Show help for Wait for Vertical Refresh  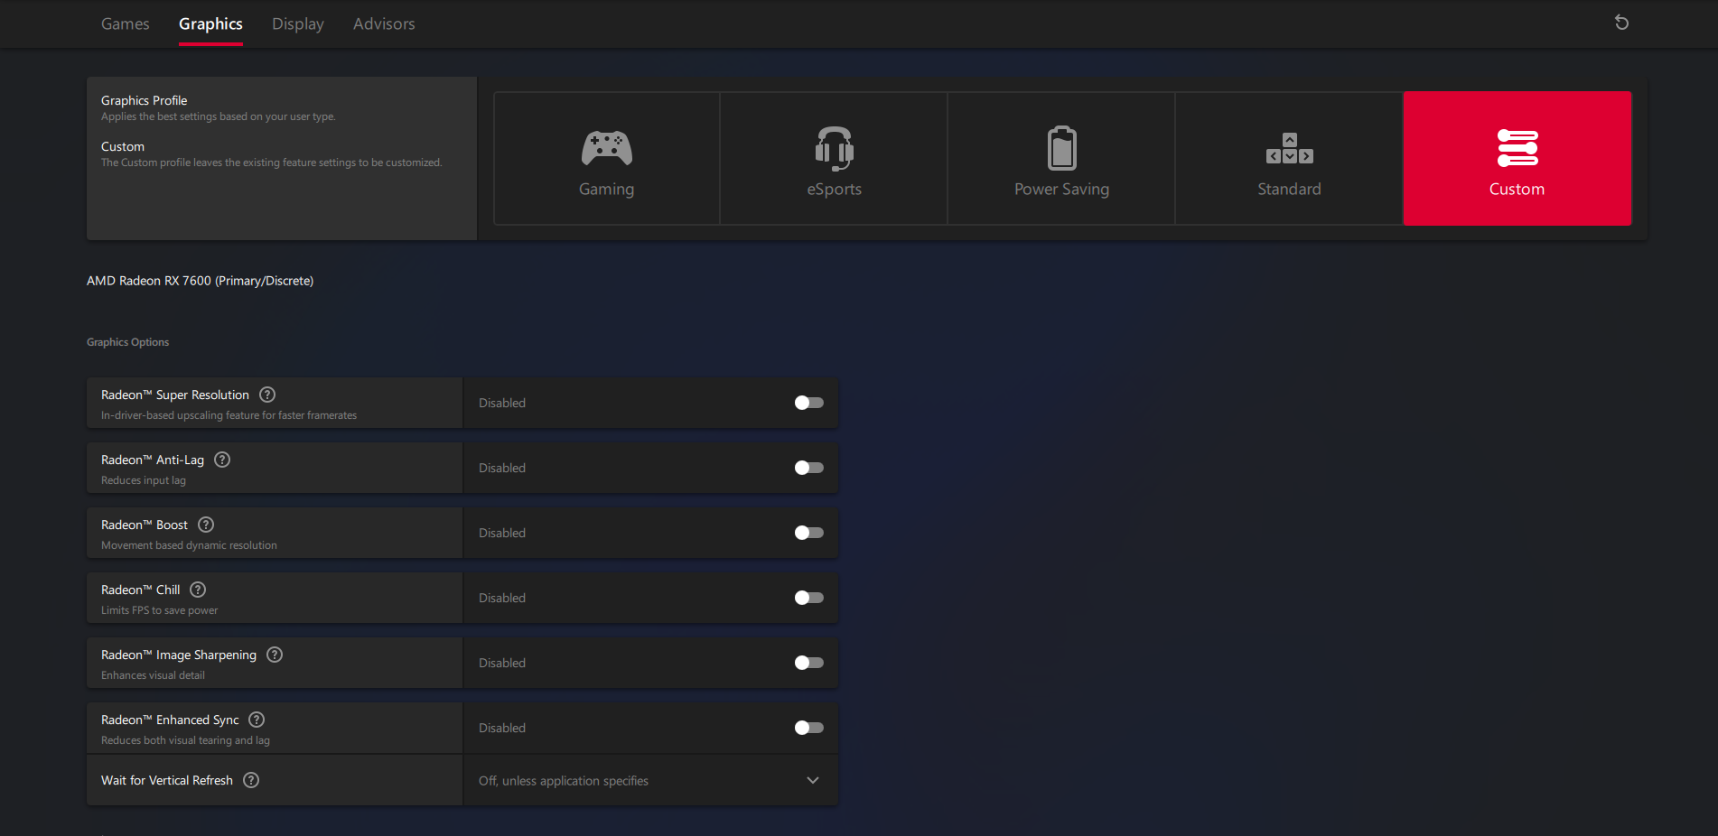point(251,780)
